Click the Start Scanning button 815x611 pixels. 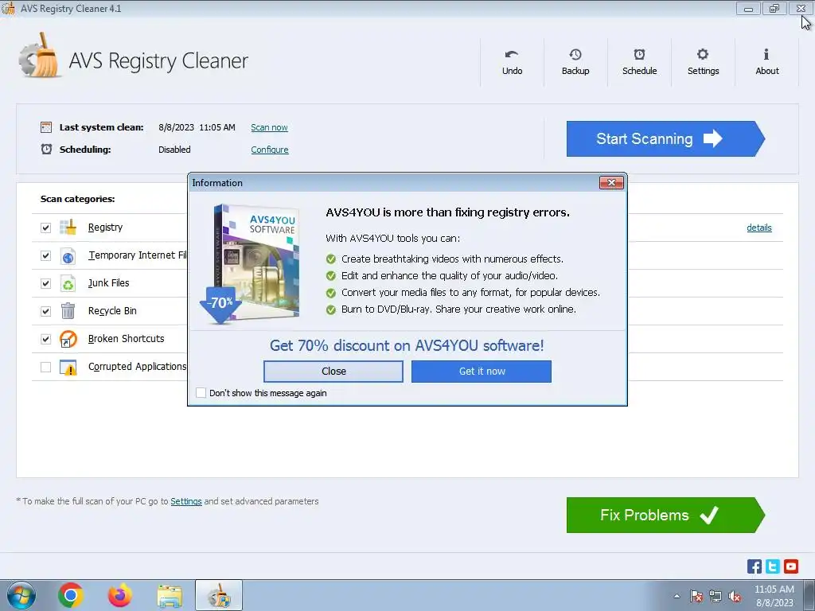click(665, 138)
